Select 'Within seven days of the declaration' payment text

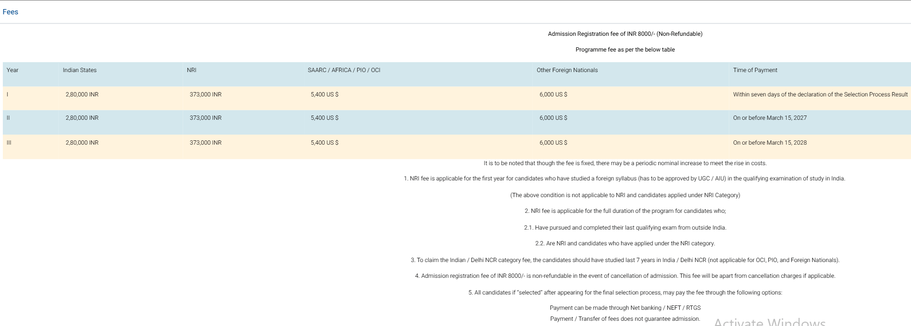click(820, 95)
